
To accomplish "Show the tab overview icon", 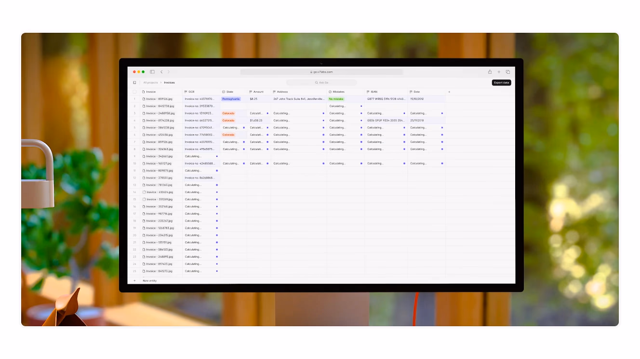I will pos(507,72).
